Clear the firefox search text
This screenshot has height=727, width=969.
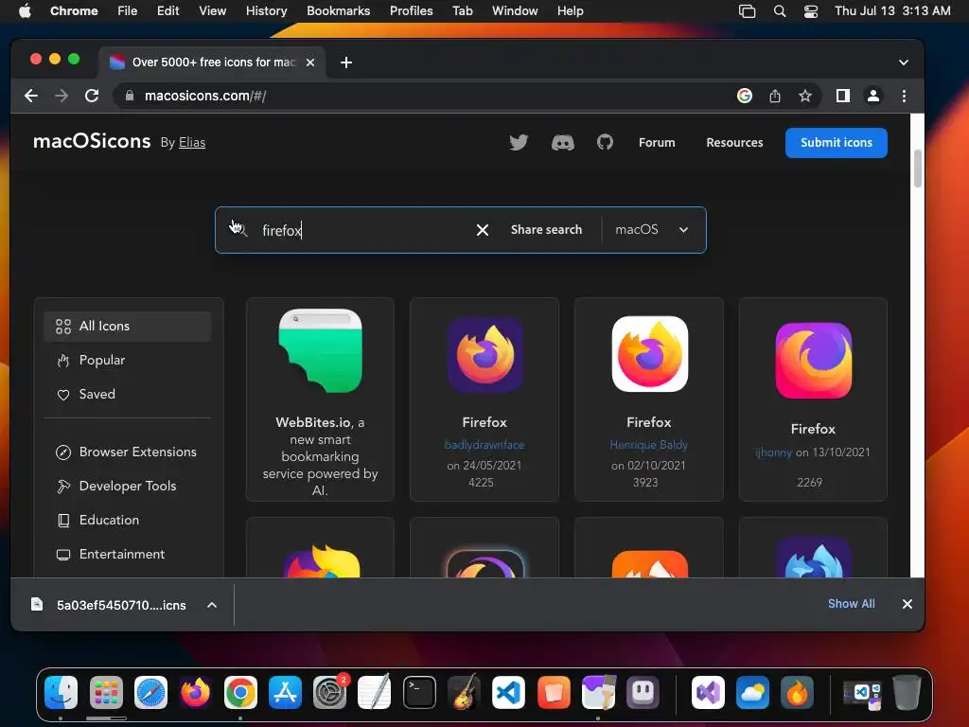click(x=483, y=230)
